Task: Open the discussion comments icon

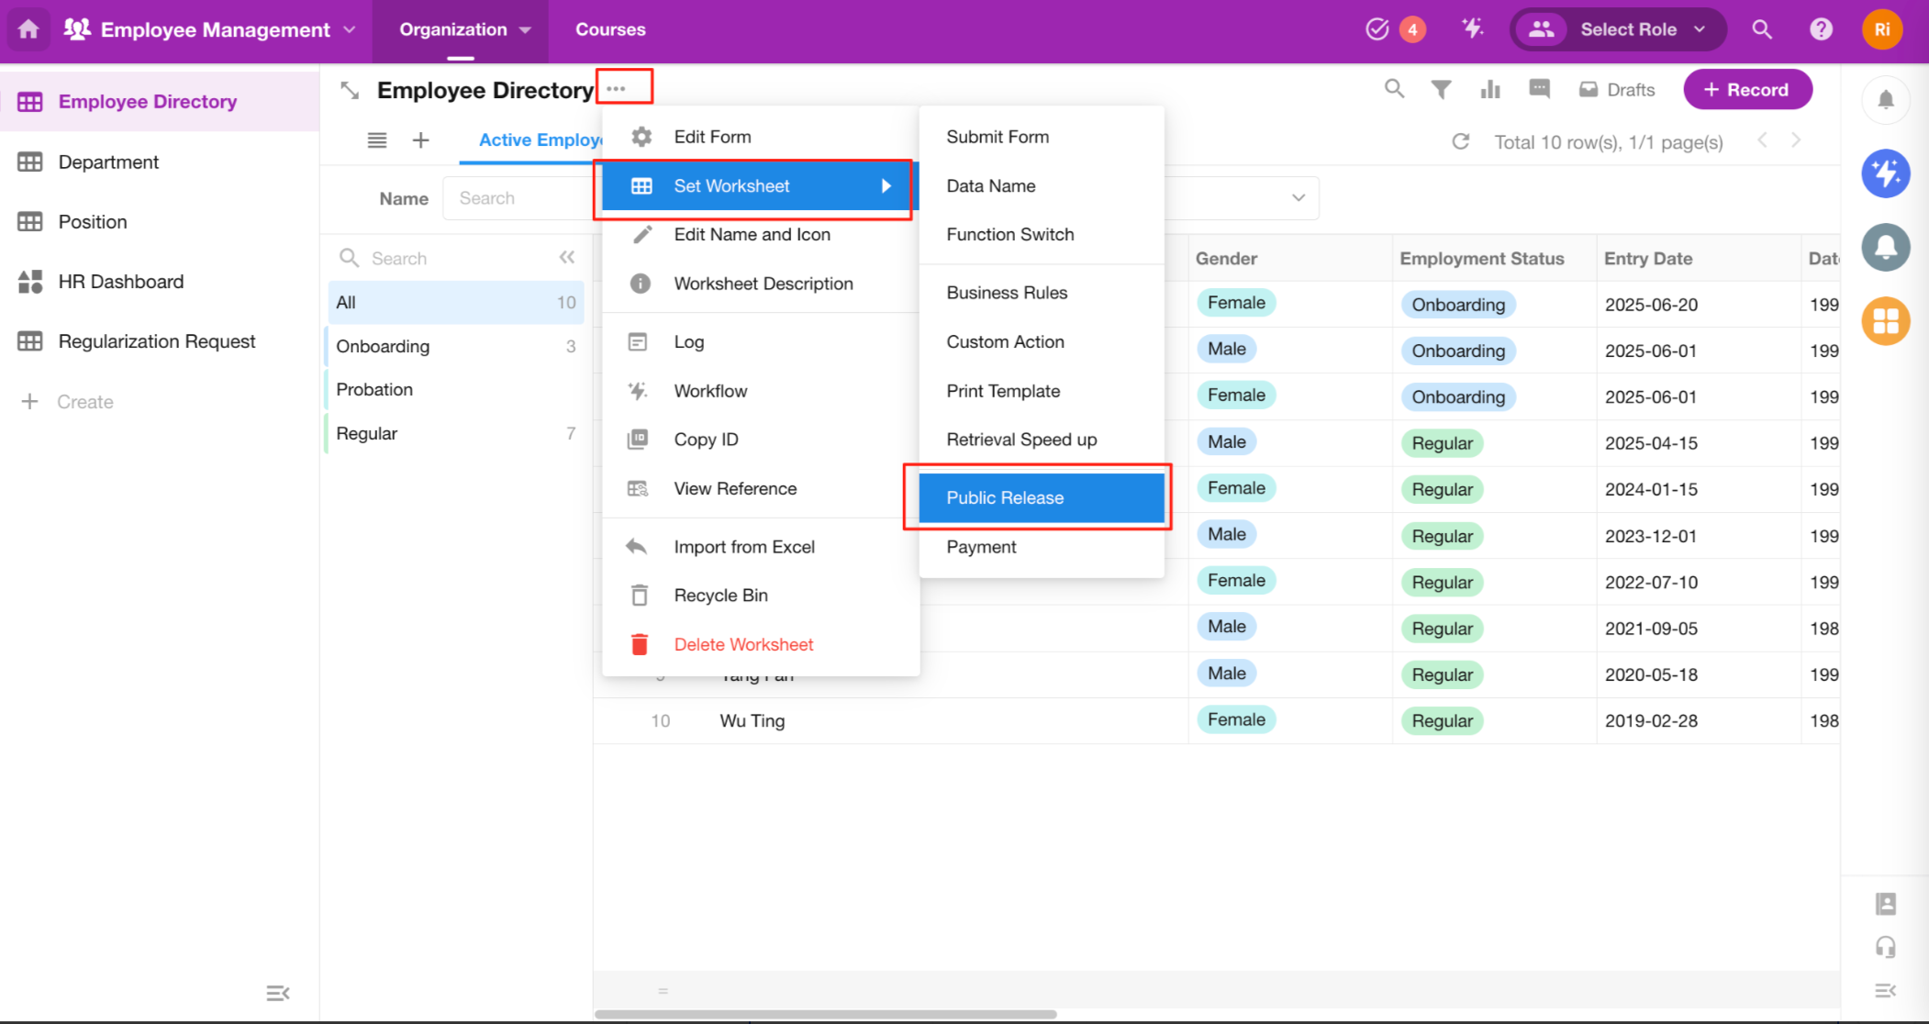Action: 1539,89
